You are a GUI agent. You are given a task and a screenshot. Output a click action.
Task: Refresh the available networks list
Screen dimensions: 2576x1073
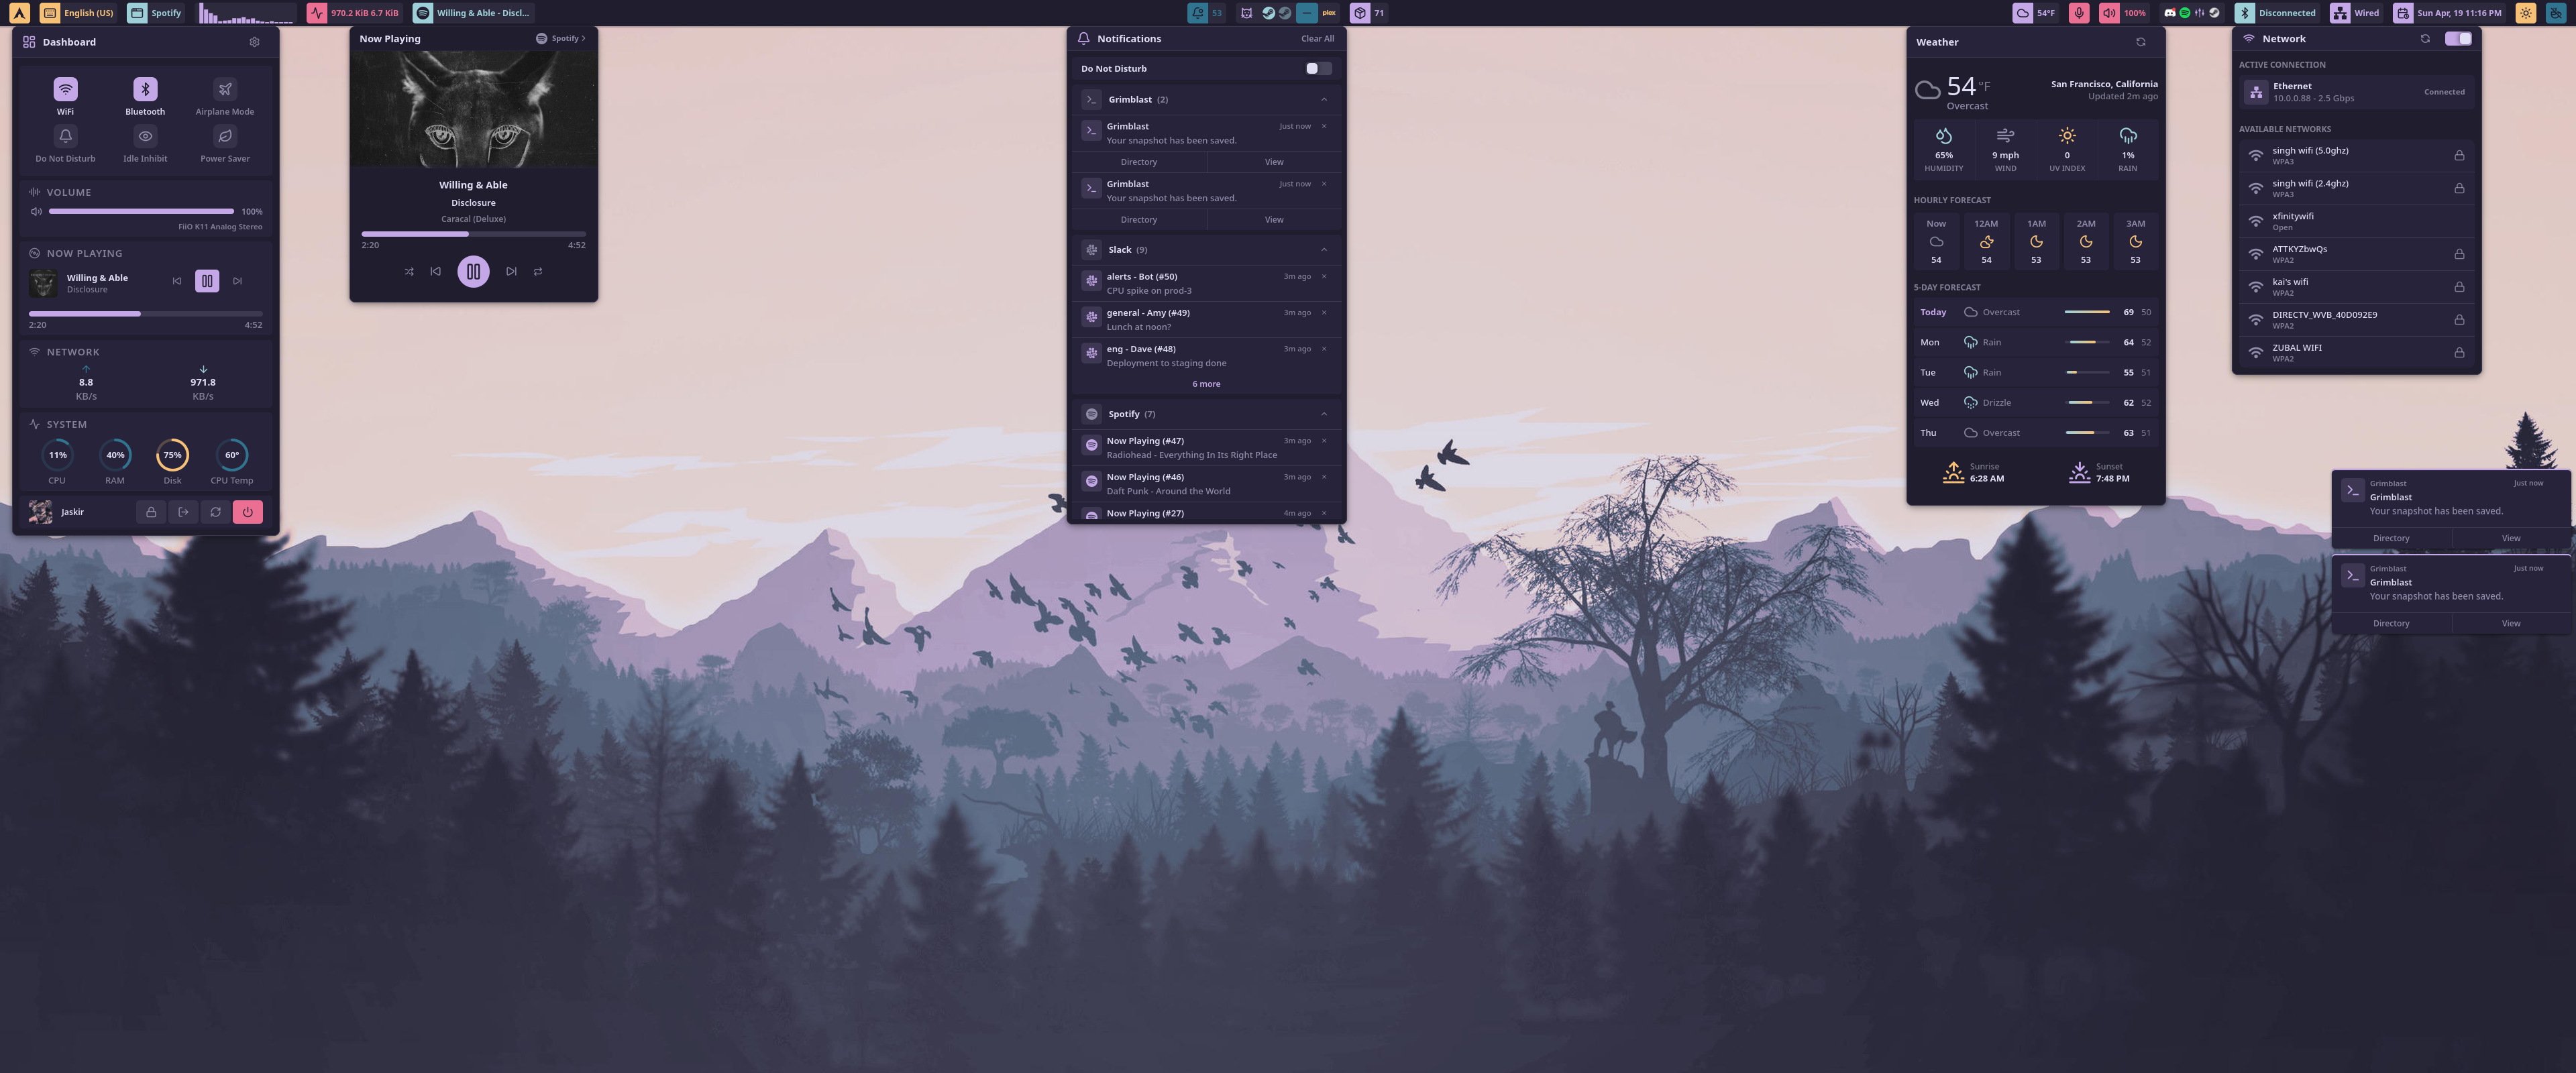tap(2424, 39)
